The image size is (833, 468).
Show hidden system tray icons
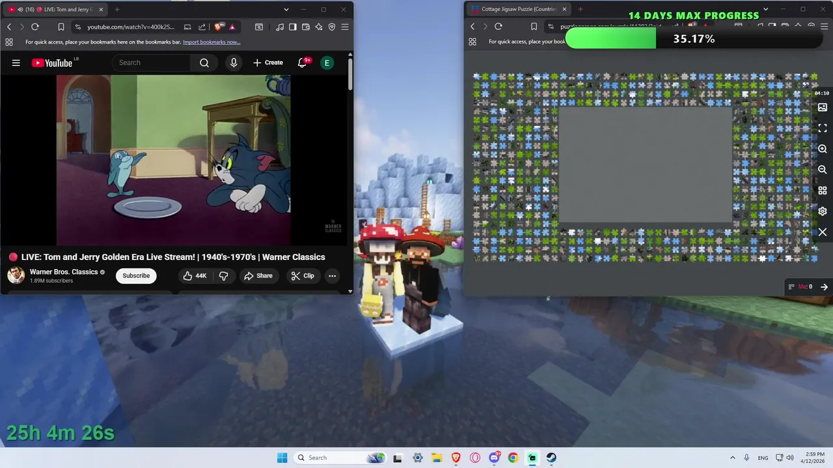[733, 458]
